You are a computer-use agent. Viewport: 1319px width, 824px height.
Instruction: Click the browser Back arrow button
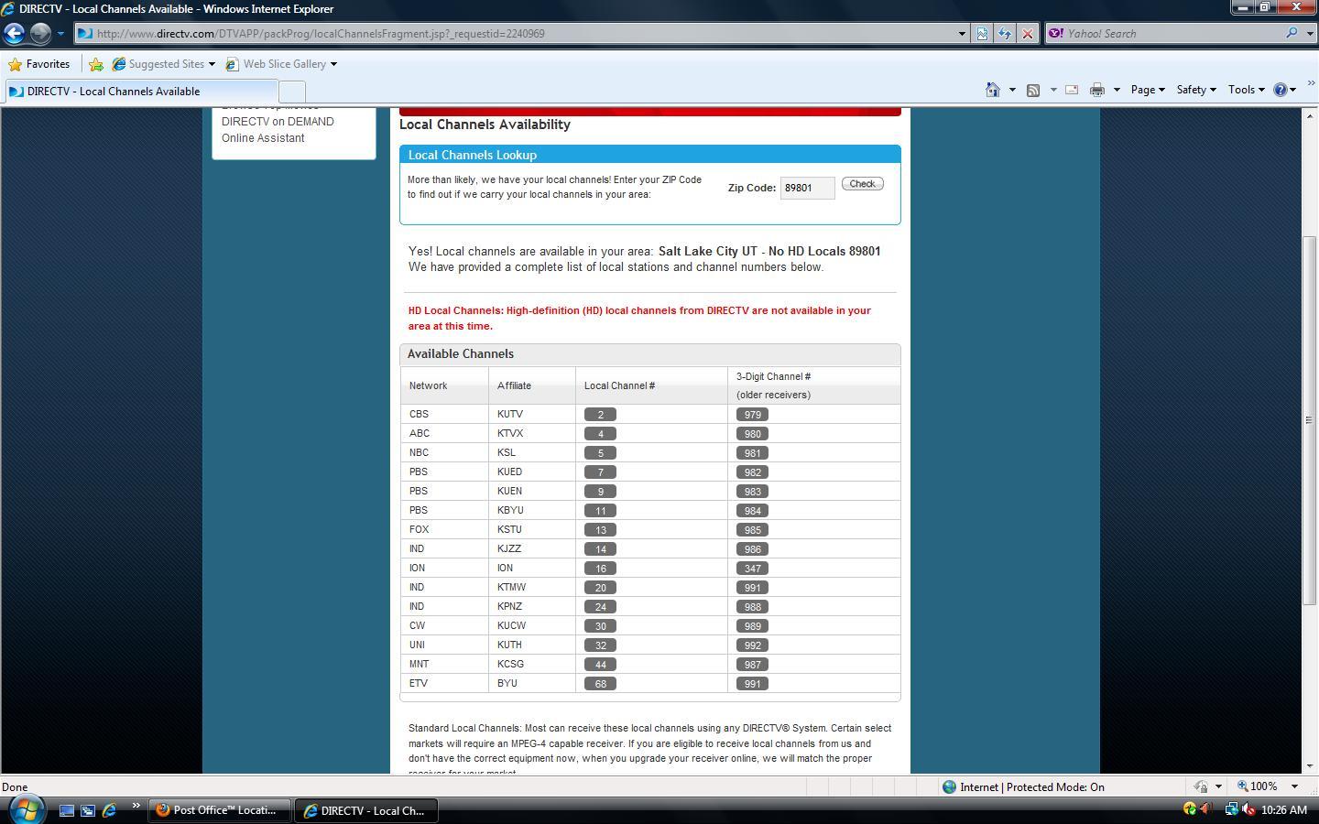click(x=14, y=34)
